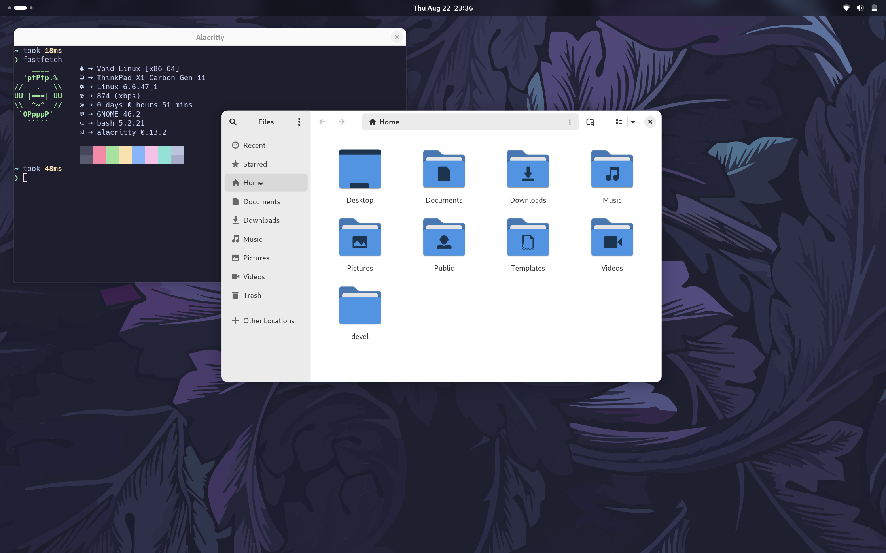Open the path bar options menu next to Home

coord(570,122)
